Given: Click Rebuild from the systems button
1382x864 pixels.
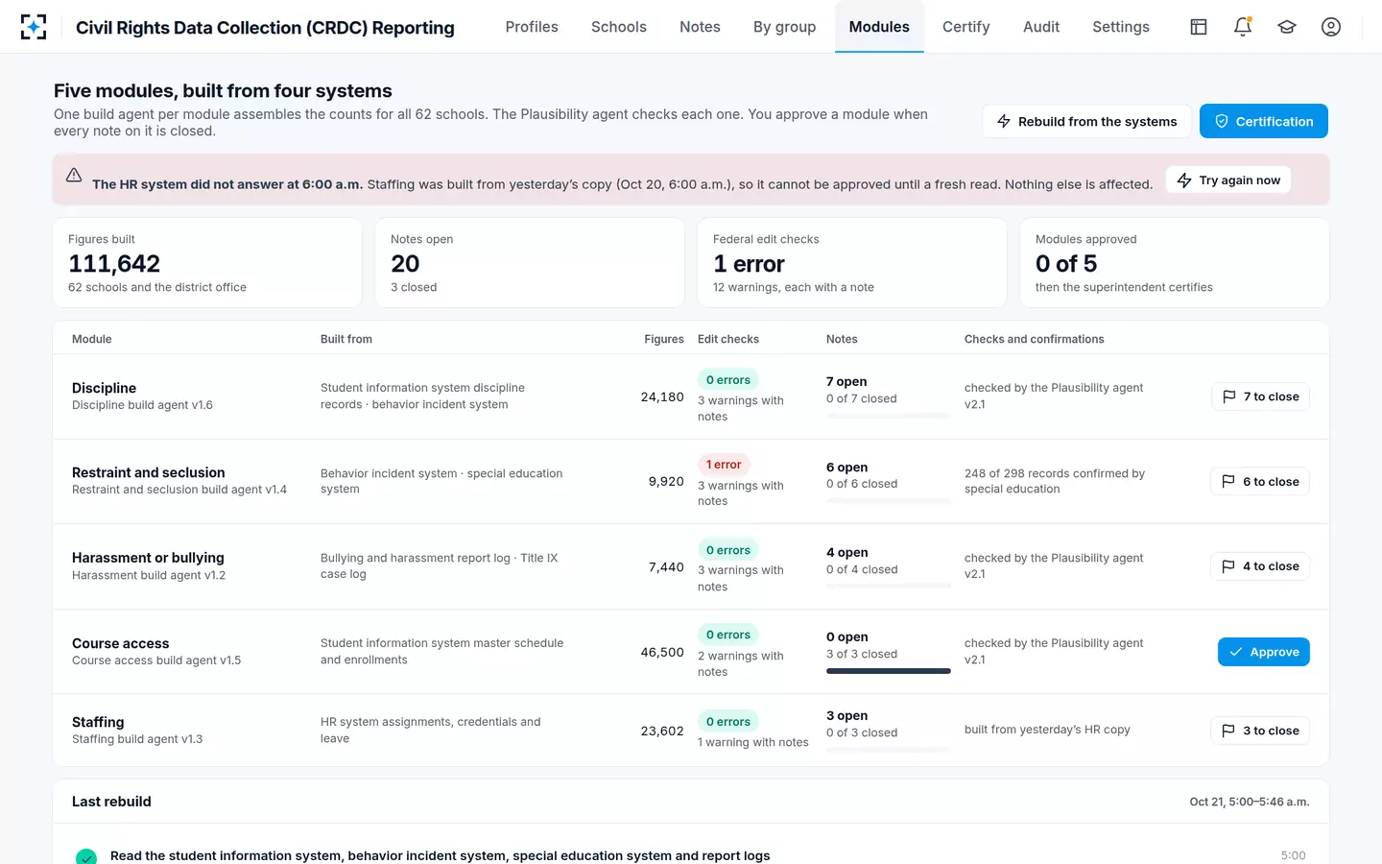Looking at the screenshot, I should click(x=1086, y=121).
